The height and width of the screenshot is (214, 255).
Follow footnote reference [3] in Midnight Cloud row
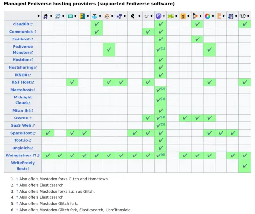pyautogui.click(x=163, y=99)
